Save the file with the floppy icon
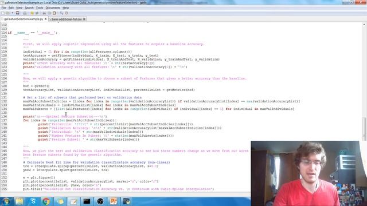367x206 pixels. click(18, 13)
